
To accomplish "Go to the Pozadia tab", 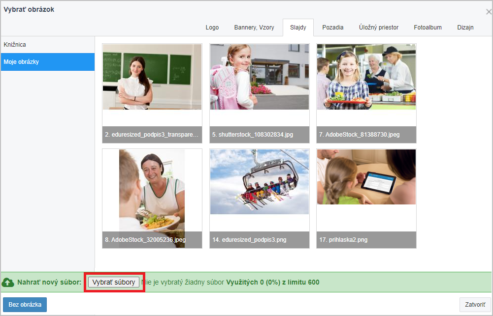I will pyautogui.click(x=332, y=28).
